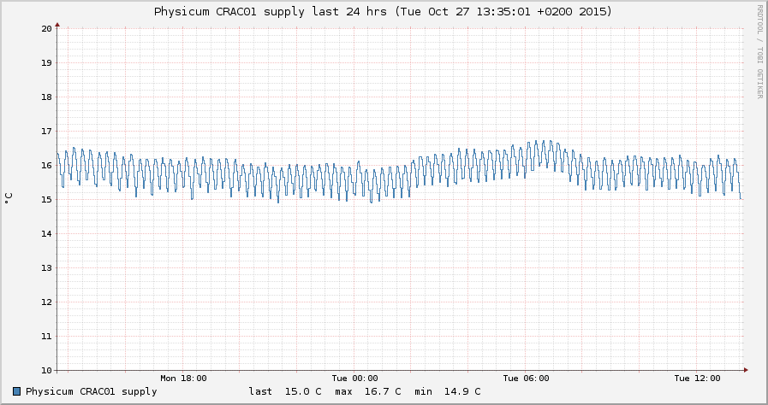Click the y-axis label 14
This screenshot has width=768, height=405.
(46, 233)
